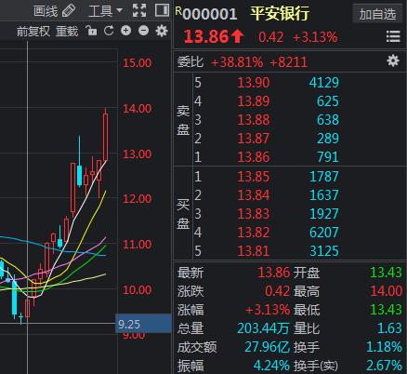Select buy level 2 price 13.84

click(254, 195)
